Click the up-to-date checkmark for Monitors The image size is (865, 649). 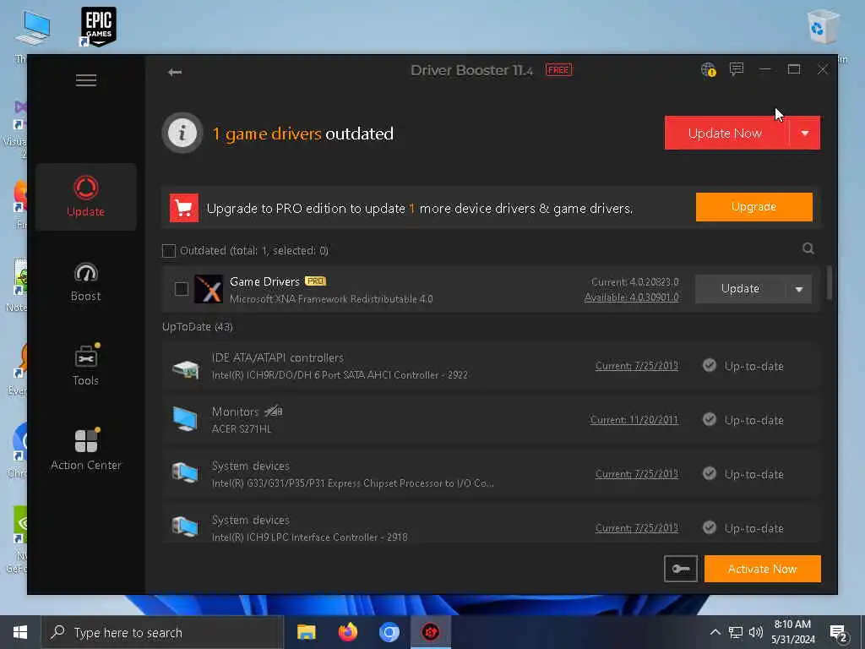(x=710, y=420)
